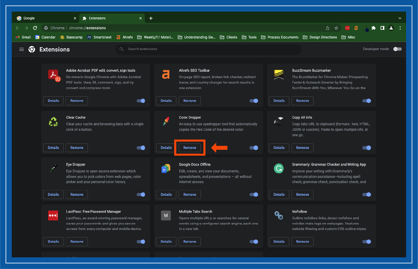The height and width of the screenshot is (269, 418).
Task: Open the Calendar bookmark
Action: 45,37
